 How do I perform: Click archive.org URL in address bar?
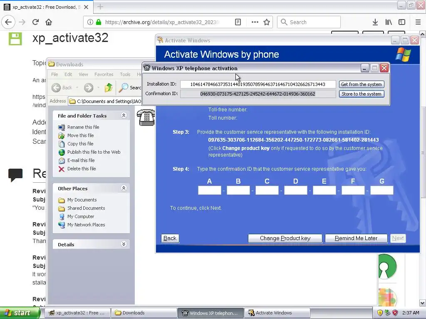[162, 22]
